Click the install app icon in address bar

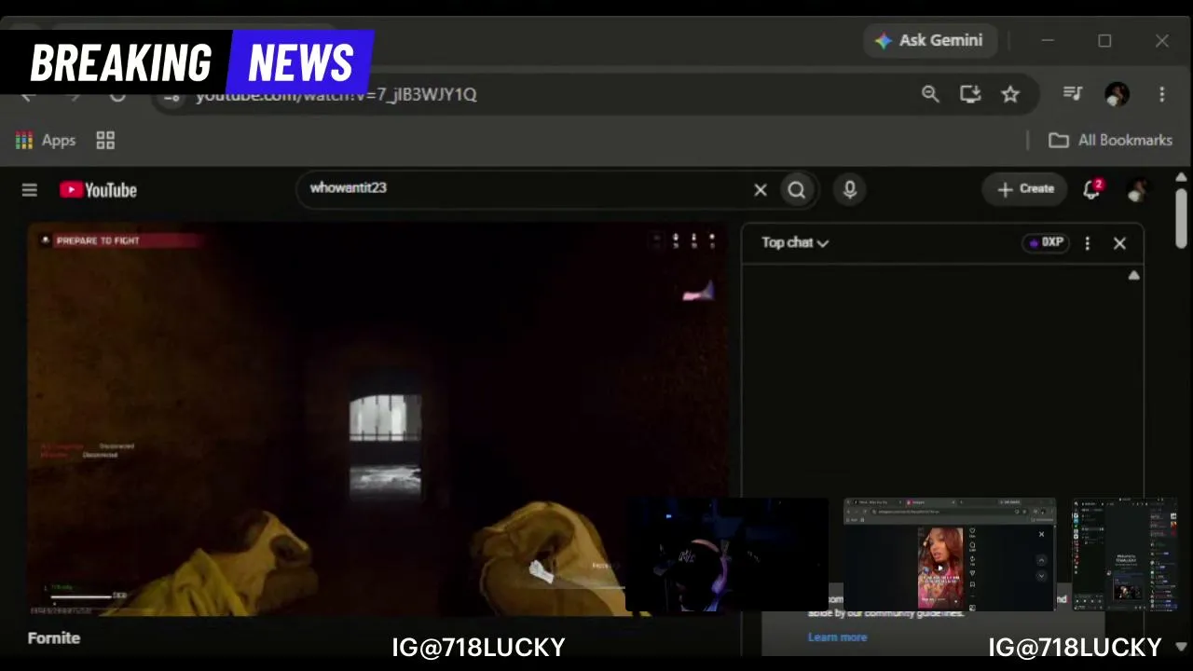(x=970, y=94)
